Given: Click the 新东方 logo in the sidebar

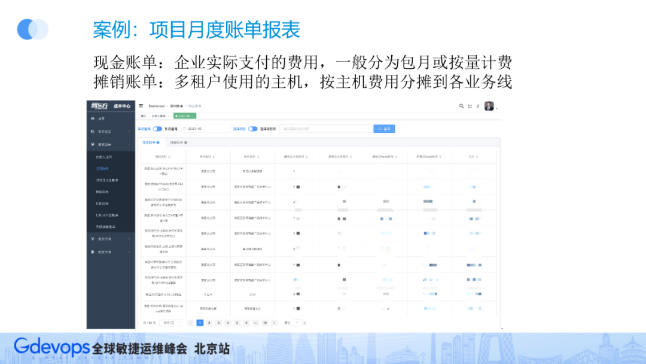Looking at the screenshot, I should 100,106.
